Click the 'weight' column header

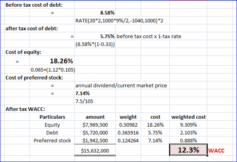pyautogui.click(x=128, y=117)
